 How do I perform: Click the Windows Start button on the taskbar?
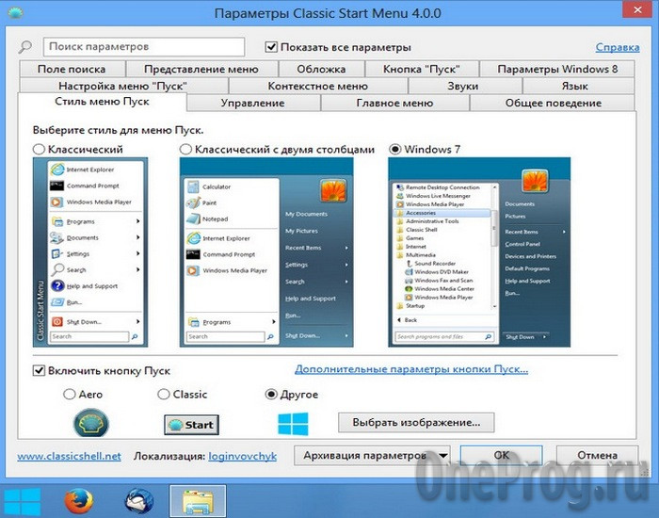pyautogui.click(x=19, y=501)
